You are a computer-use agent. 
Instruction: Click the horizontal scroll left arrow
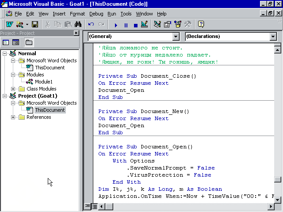point(102,206)
